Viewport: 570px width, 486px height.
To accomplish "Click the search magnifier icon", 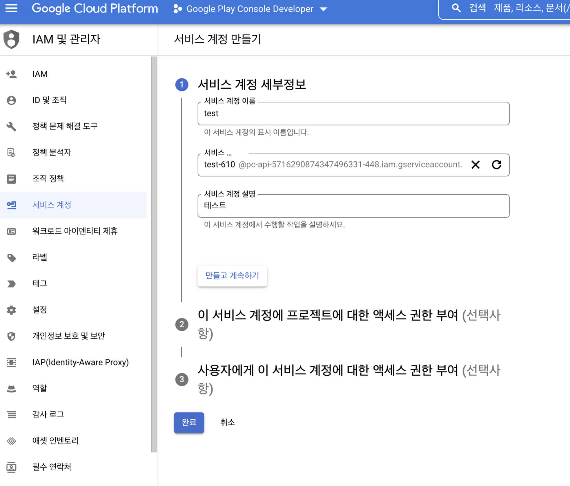I will pyautogui.click(x=456, y=8).
